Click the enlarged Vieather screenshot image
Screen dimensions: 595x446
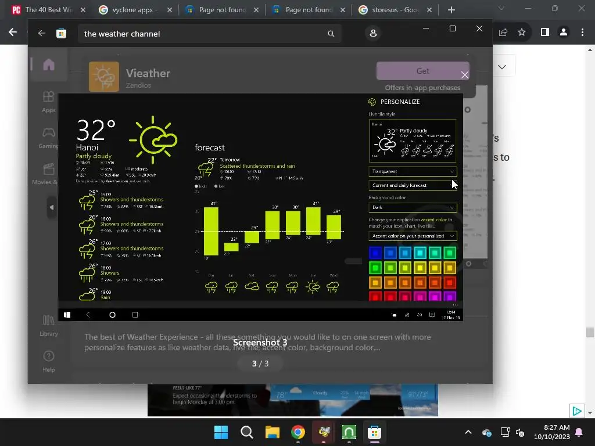pos(260,207)
